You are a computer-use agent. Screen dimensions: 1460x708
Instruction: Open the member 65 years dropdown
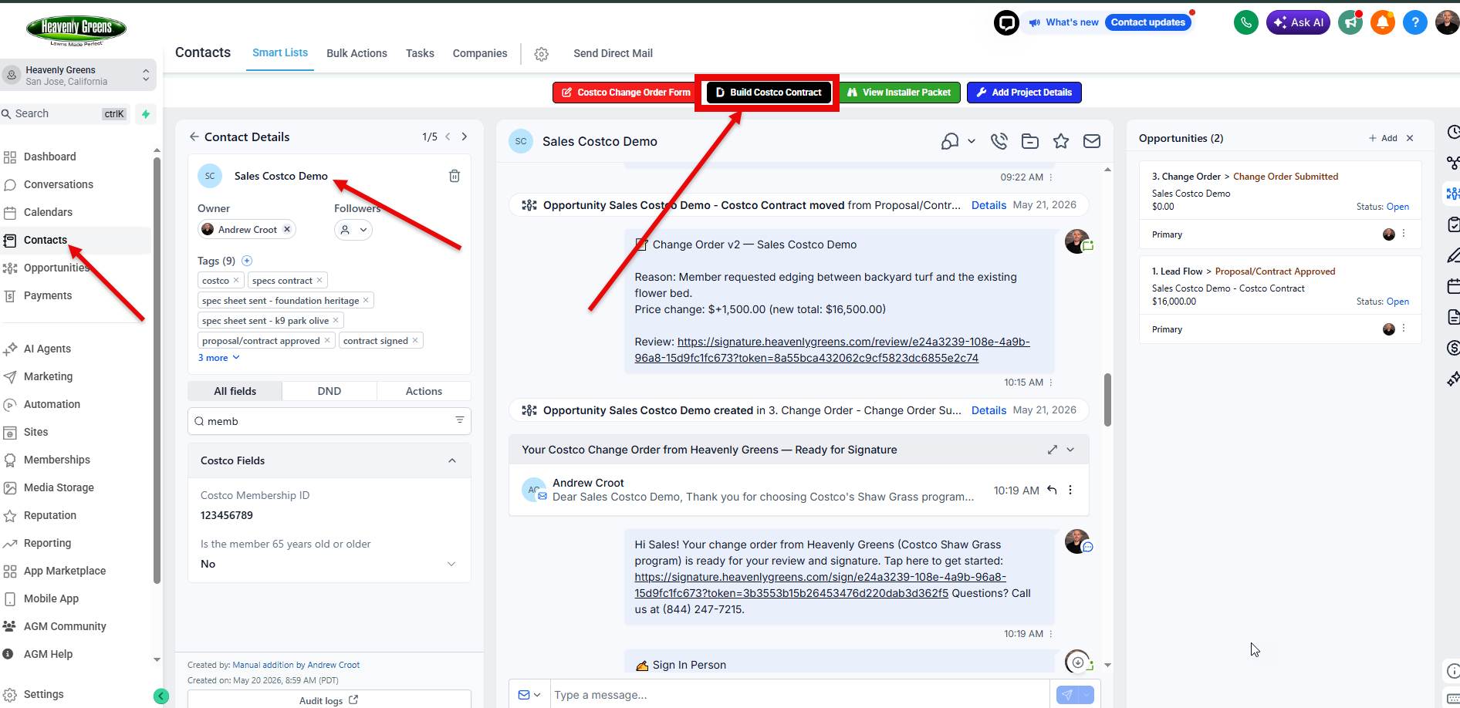(329, 564)
